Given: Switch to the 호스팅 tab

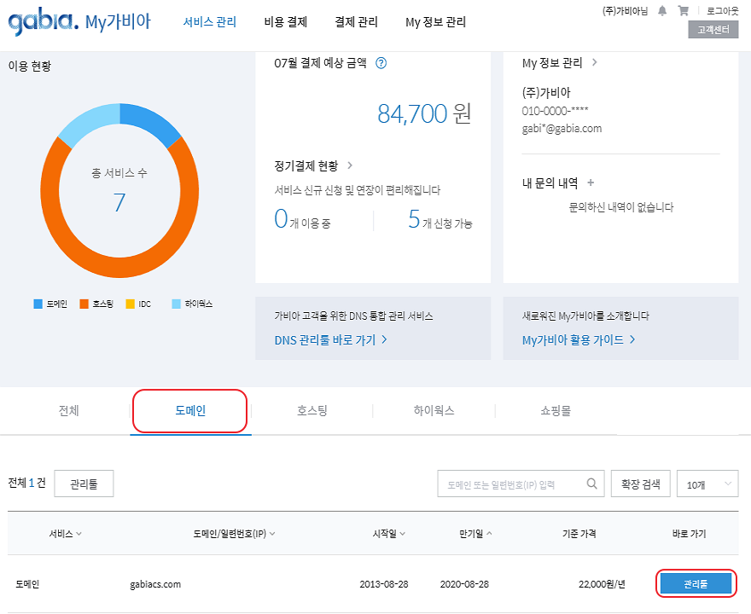Looking at the screenshot, I should point(311,410).
